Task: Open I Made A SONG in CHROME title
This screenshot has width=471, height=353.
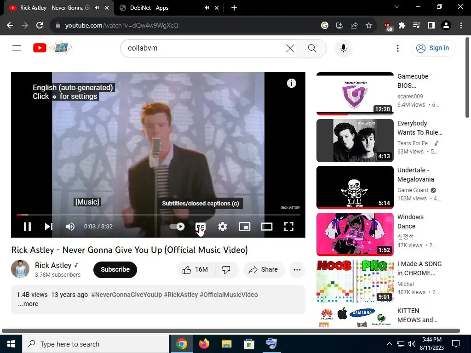Action: point(419,268)
